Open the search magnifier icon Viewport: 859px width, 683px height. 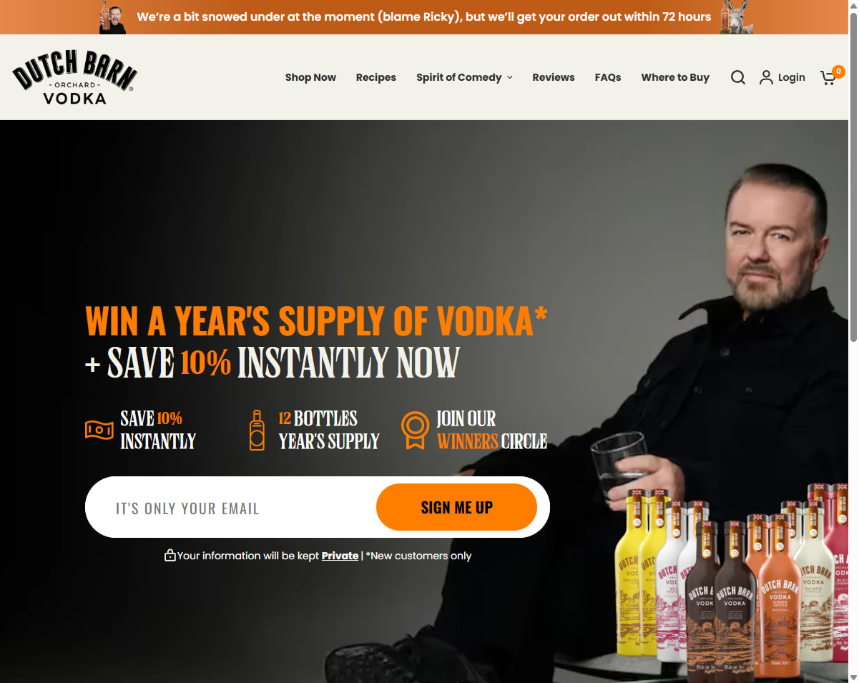click(738, 77)
